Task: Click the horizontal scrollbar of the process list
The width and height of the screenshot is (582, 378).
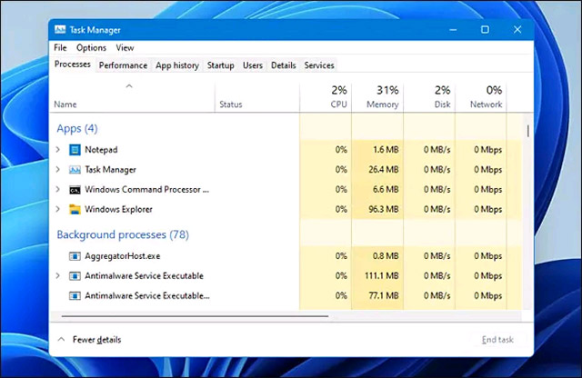Action: point(191,316)
